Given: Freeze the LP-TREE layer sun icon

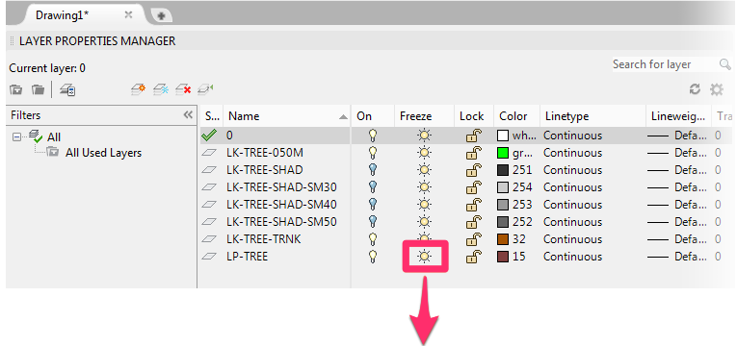Looking at the screenshot, I should [x=425, y=257].
